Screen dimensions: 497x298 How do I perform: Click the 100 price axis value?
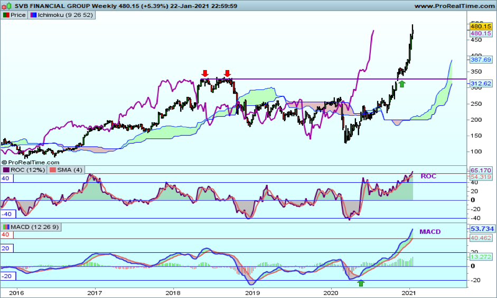tap(476, 152)
